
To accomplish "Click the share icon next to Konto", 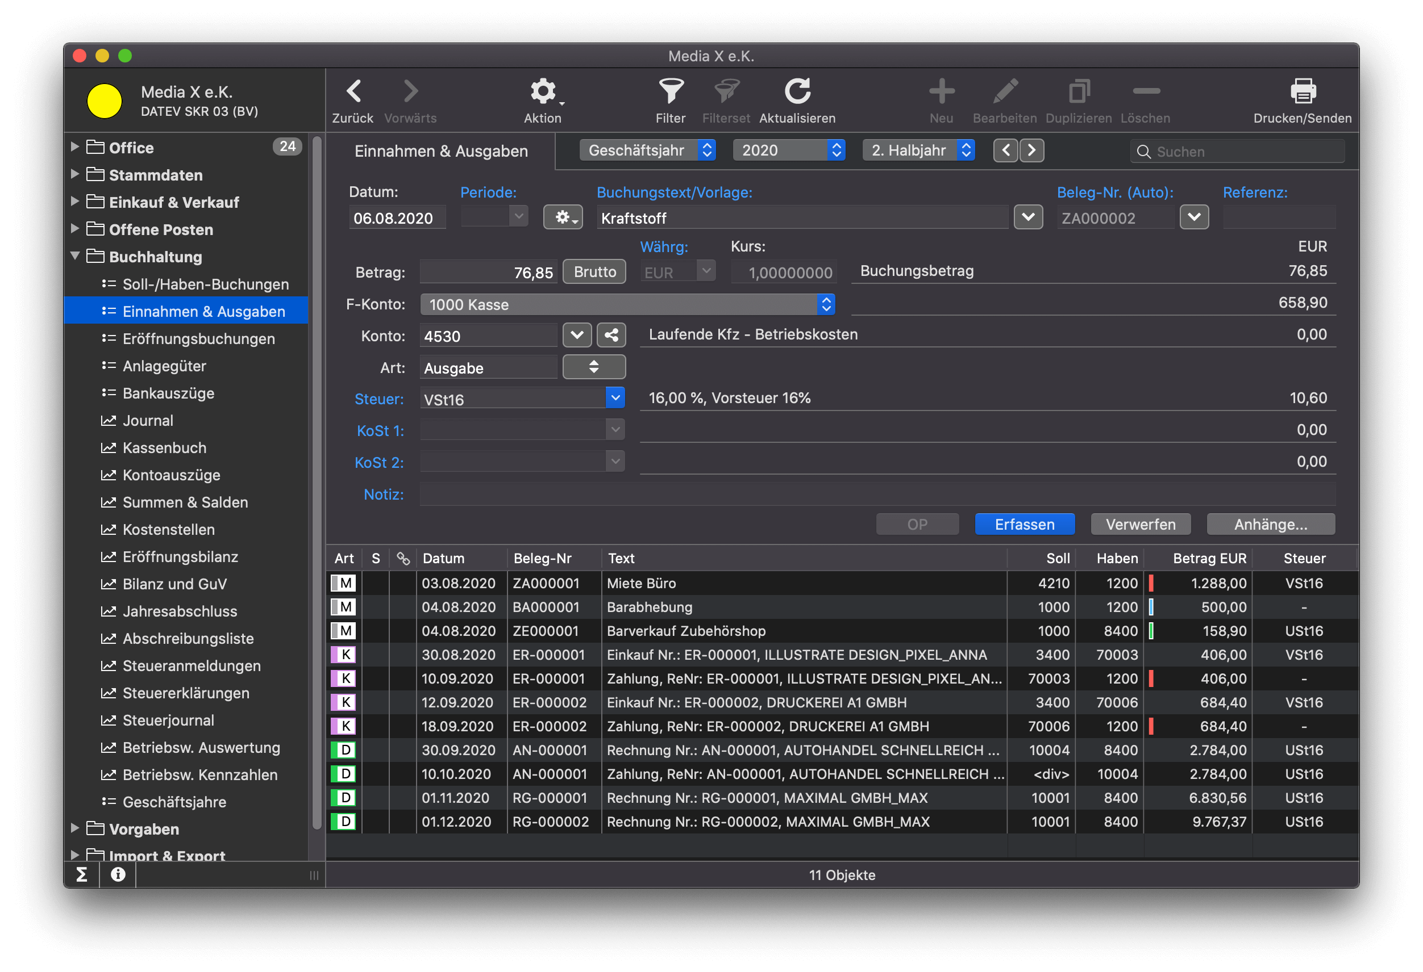I will pyautogui.click(x=611, y=335).
